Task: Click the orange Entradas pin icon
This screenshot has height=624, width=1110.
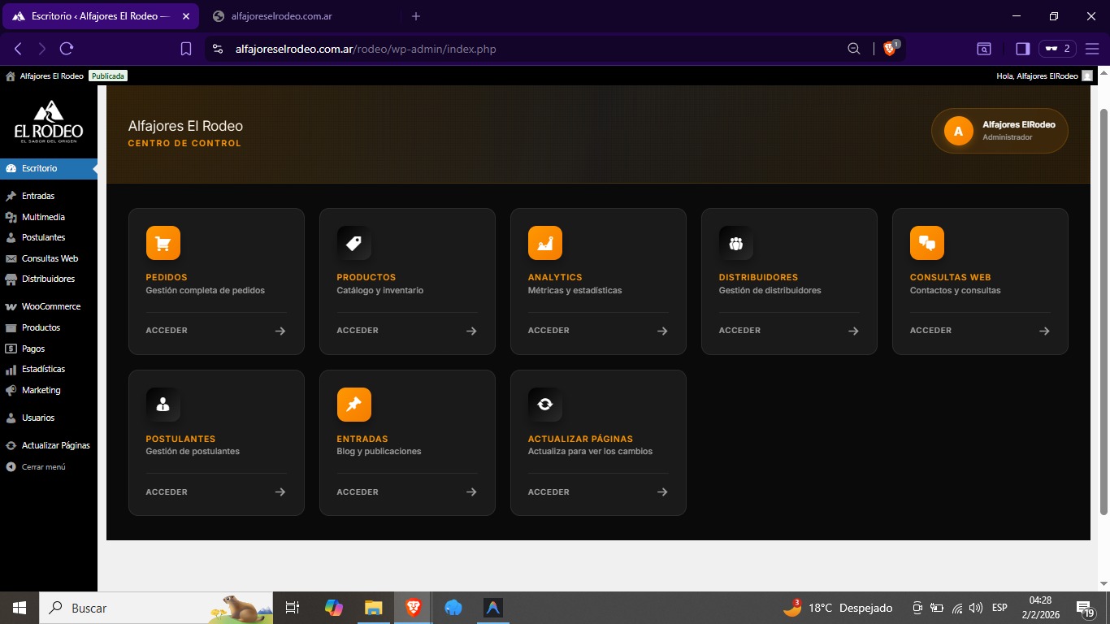Action: tap(353, 405)
